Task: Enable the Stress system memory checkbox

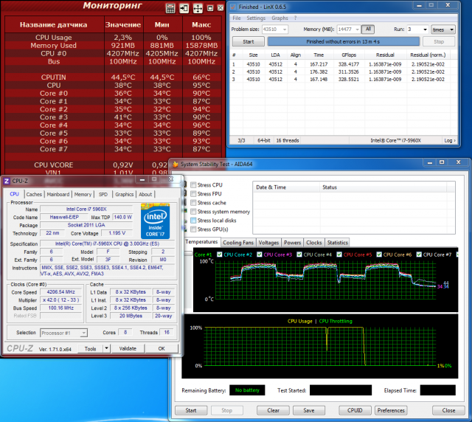Action: click(193, 212)
